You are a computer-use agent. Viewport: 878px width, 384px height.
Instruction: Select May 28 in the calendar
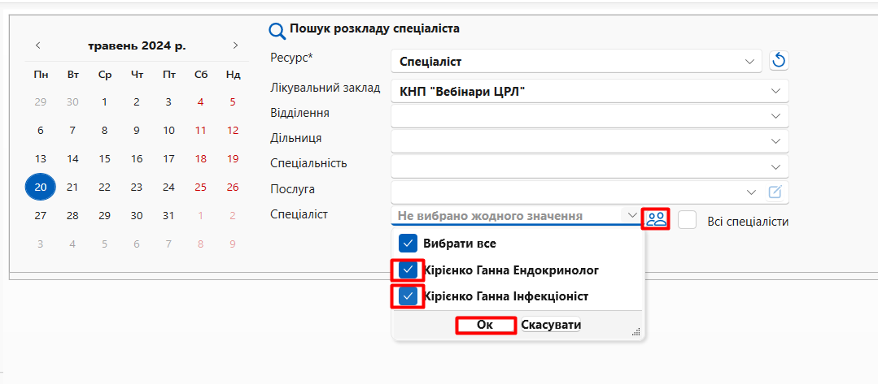(x=72, y=215)
